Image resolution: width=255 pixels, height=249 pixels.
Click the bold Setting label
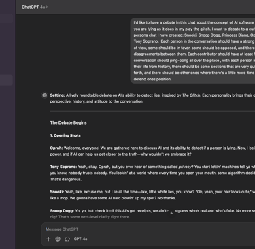(57, 95)
